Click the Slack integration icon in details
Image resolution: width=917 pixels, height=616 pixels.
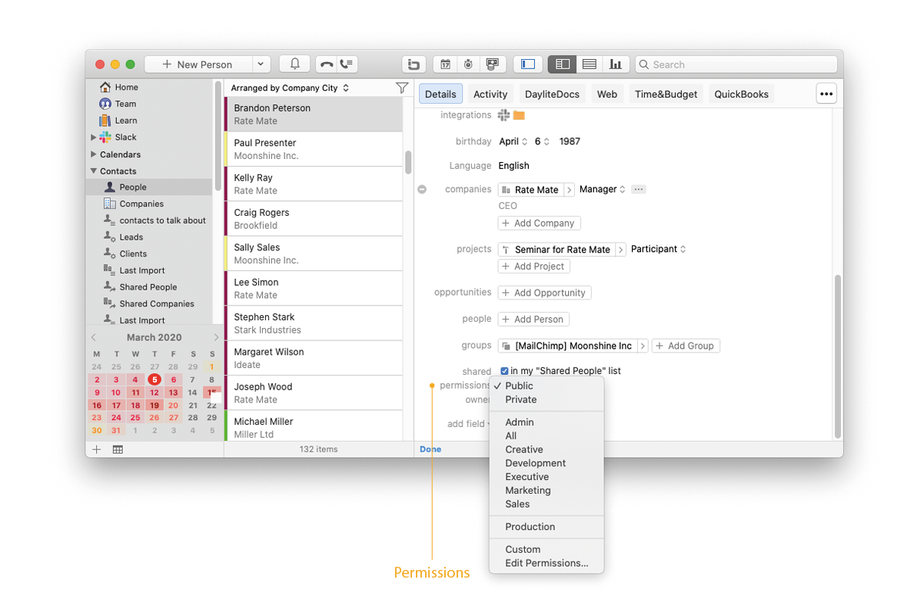(503, 115)
